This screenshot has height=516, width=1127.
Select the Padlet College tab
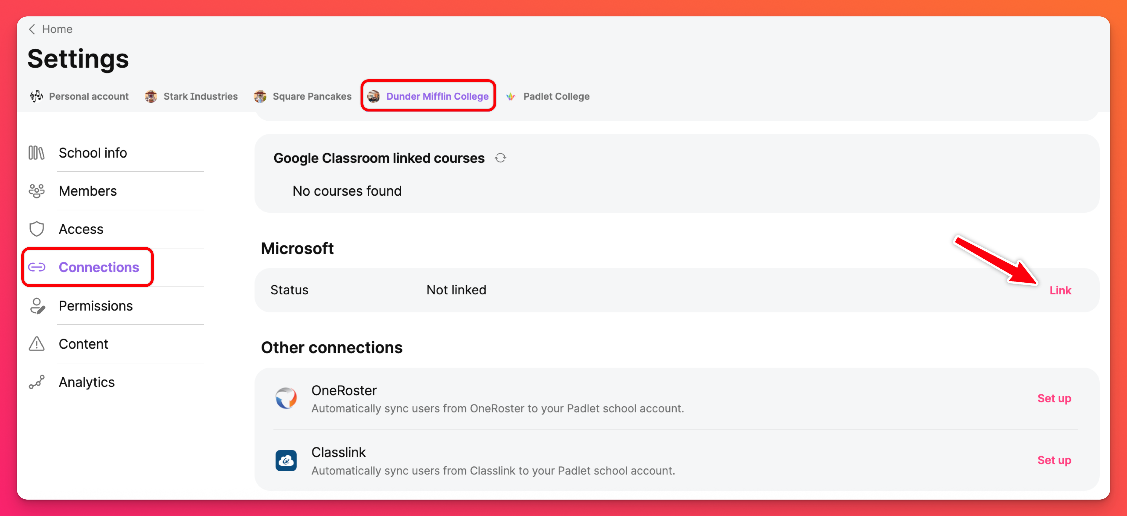548,96
